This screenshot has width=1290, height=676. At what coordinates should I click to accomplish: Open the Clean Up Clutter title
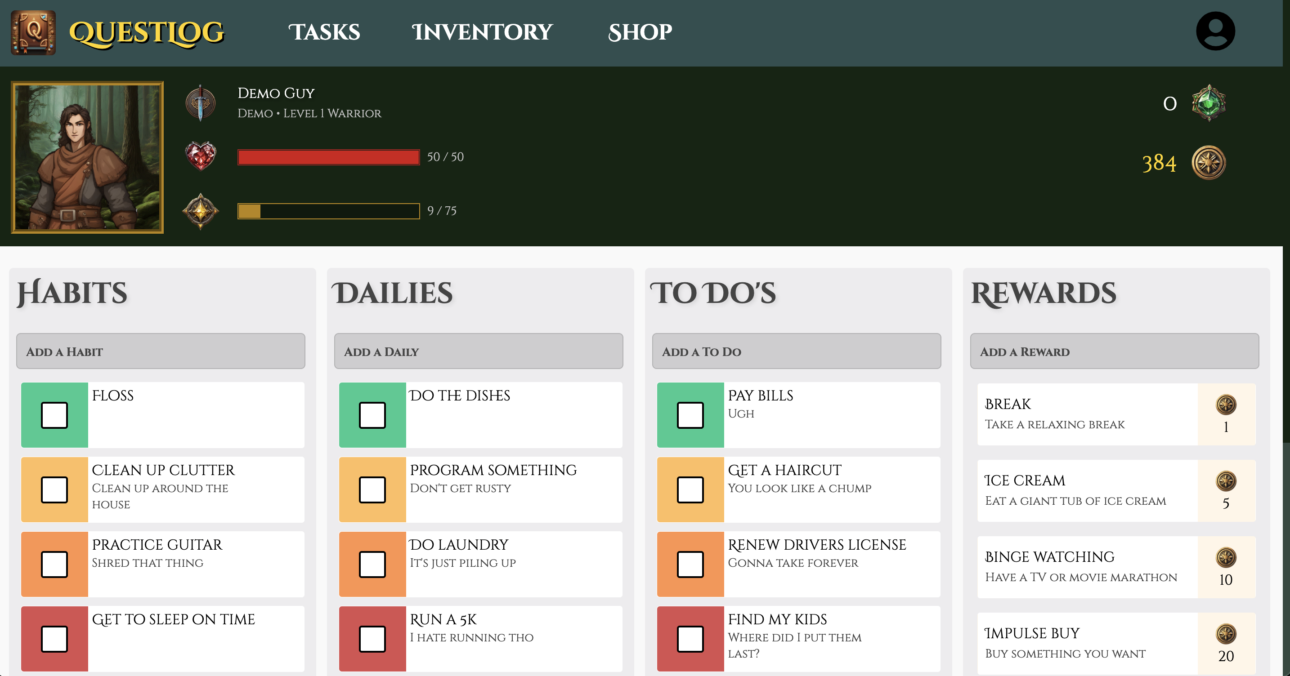(x=163, y=470)
